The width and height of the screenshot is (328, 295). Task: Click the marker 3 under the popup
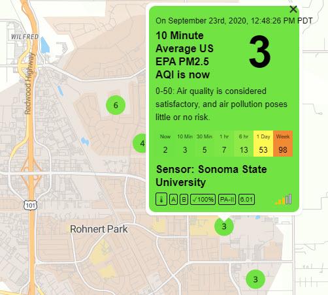click(x=224, y=226)
